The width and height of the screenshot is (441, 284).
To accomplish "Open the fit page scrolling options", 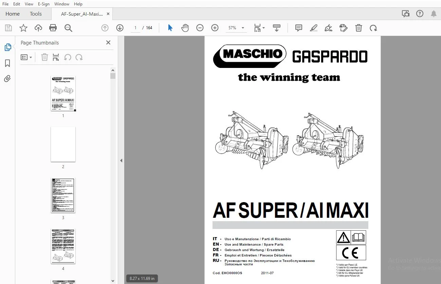I will point(260,28).
